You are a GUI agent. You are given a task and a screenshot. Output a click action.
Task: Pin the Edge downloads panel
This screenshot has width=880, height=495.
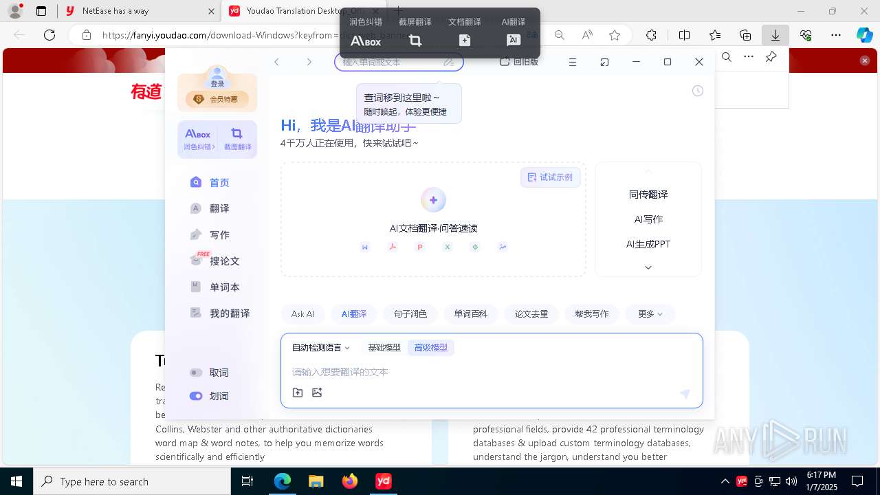[x=771, y=57]
